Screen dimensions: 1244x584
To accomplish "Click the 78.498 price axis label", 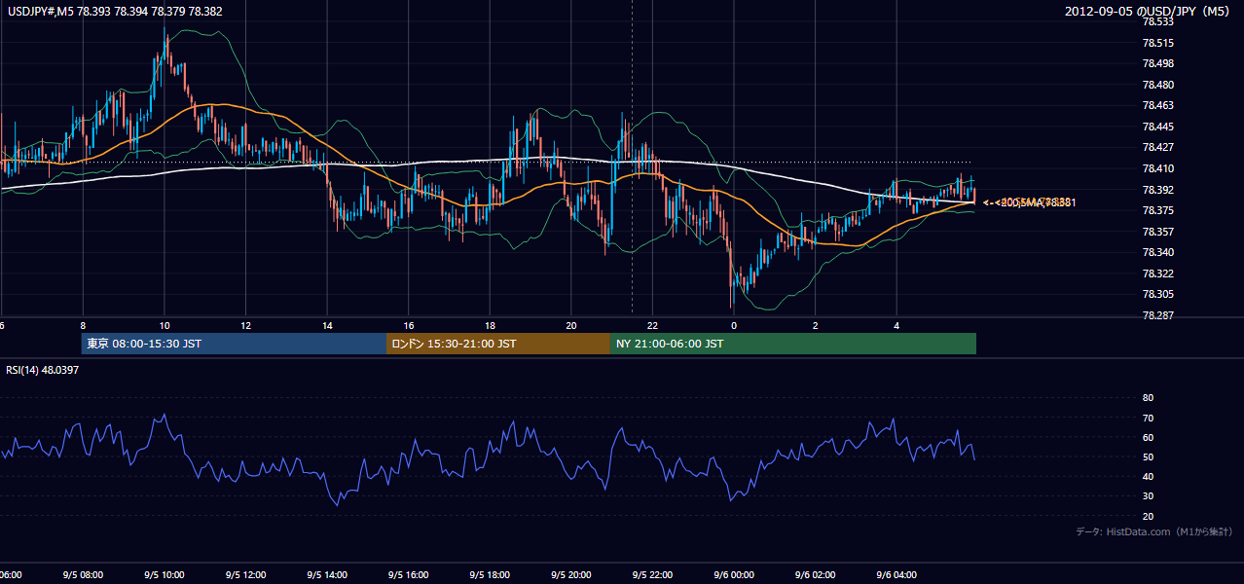I will pyautogui.click(x=1157, y=63).
